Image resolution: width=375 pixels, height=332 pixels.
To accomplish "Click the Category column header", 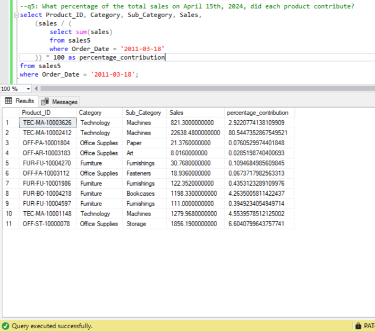I will tap(99, 113).
